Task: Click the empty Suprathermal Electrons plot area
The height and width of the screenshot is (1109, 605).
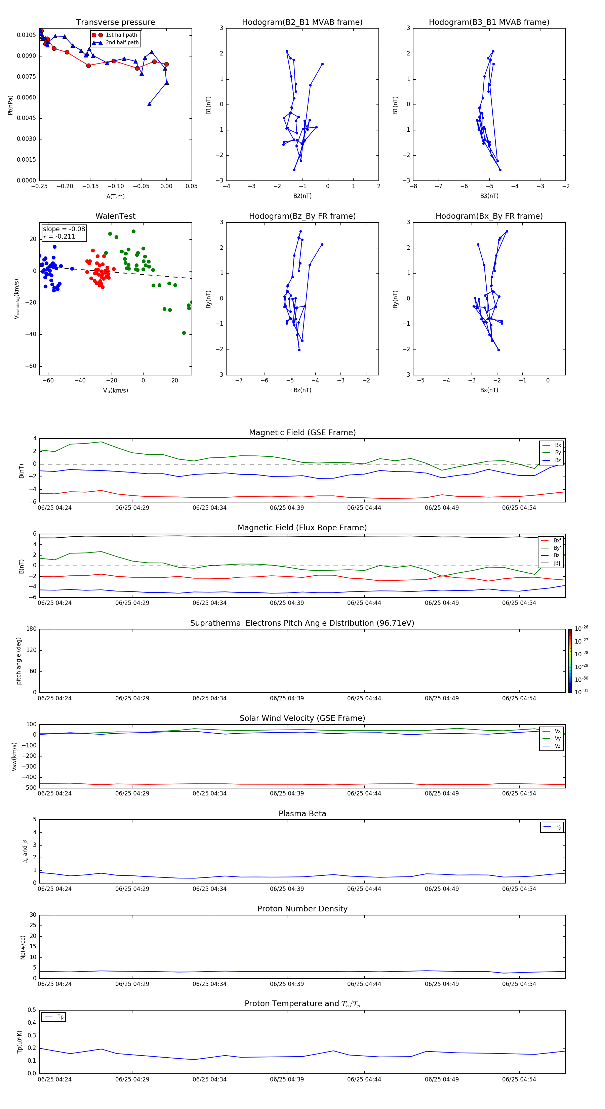Action: tap(302, 661)
